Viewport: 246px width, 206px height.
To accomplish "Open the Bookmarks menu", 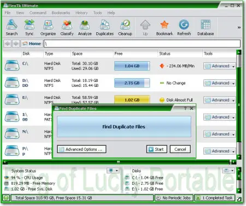I will coord(61,13).
